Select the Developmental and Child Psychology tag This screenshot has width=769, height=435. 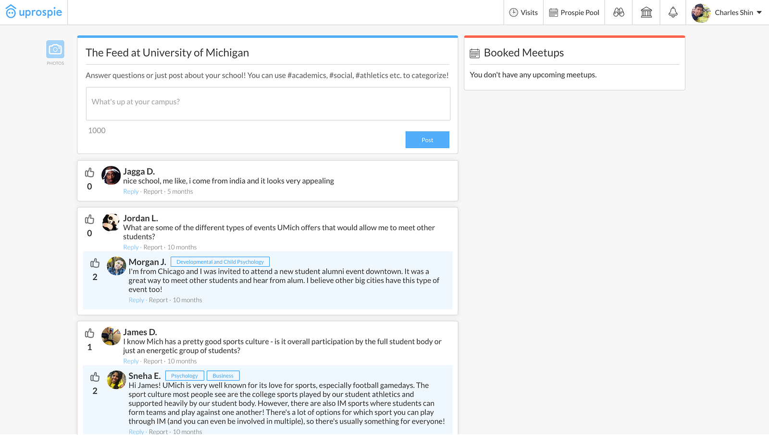[x=220, y=262]
